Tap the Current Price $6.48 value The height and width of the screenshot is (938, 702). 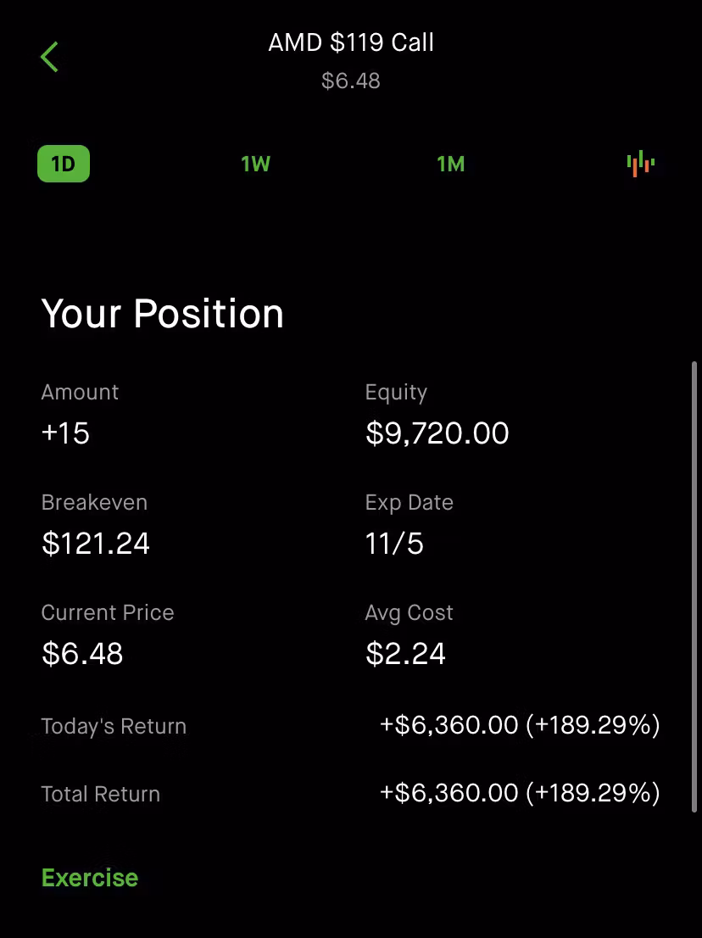click(82, 654)
